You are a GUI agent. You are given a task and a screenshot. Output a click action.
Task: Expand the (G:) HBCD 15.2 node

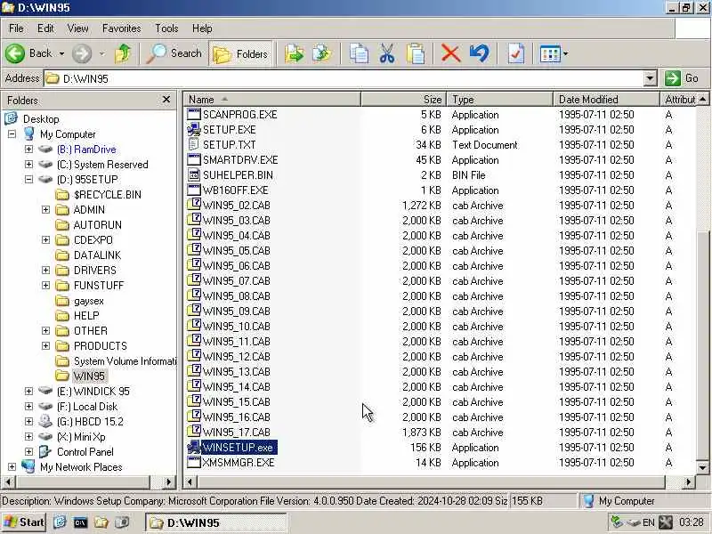click(28, 421)
